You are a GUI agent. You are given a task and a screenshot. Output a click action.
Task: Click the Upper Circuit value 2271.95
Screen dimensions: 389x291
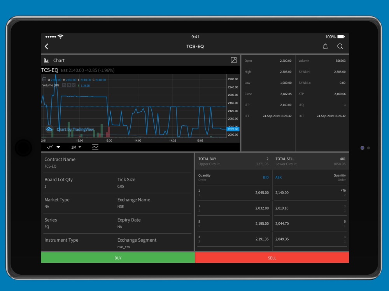point(262,164)
